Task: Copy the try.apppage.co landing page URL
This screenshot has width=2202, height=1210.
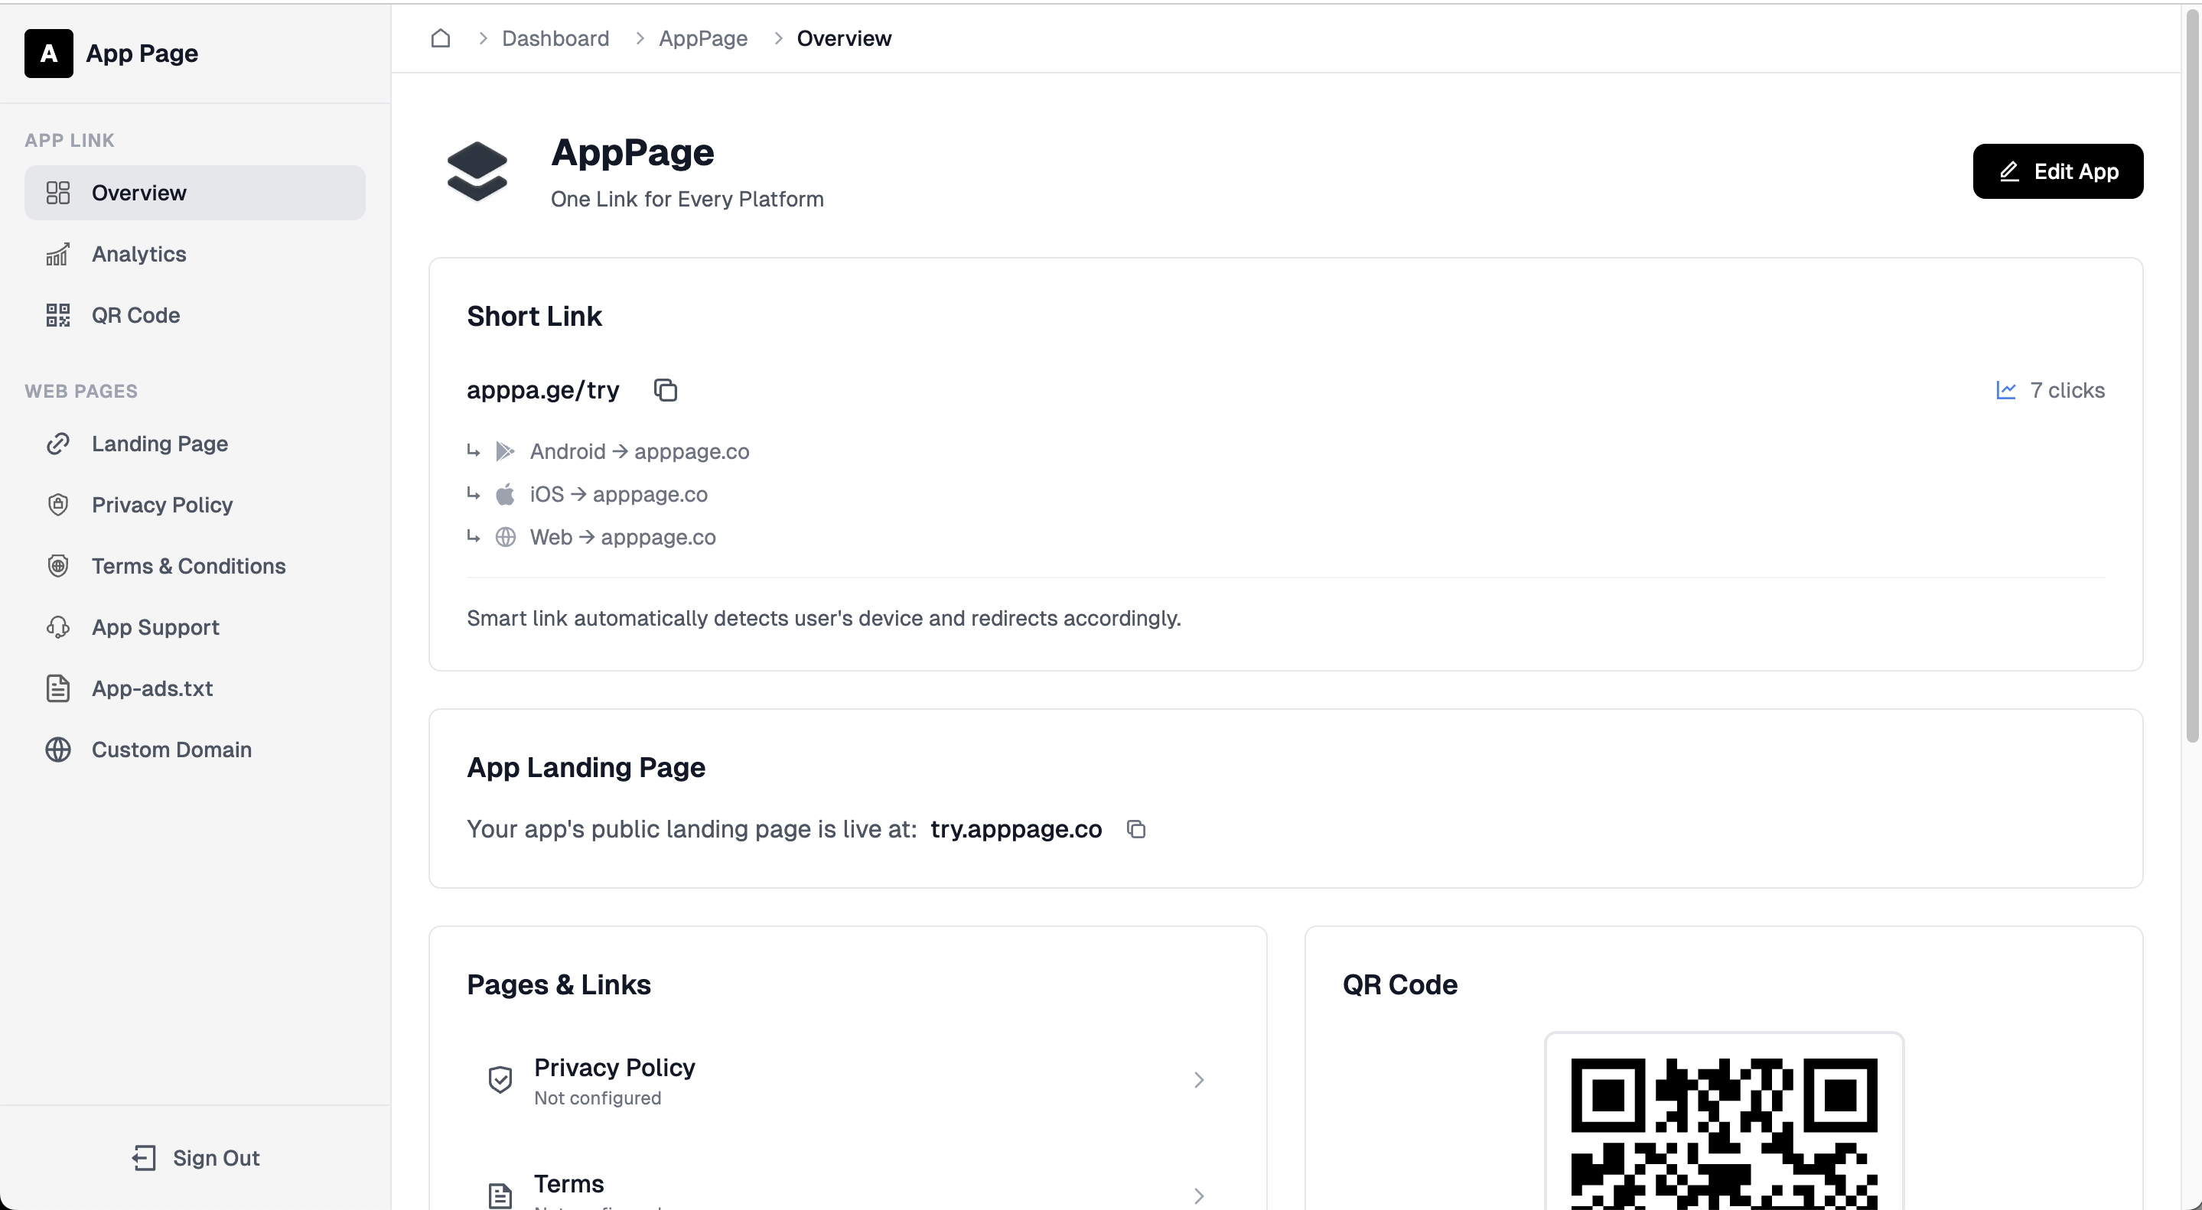Action: pyautogui.click(x=1135, y=830)
